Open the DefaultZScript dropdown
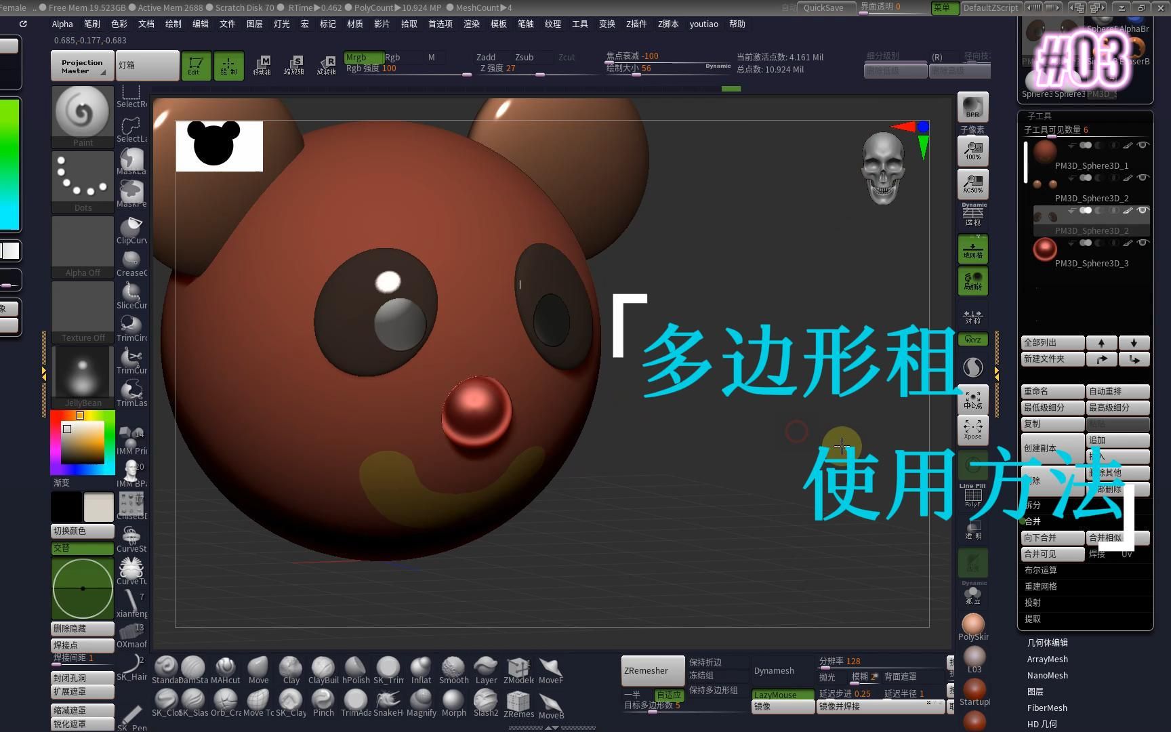The width and height of the screenshot is (1171, 732). [x=991, y=7]
